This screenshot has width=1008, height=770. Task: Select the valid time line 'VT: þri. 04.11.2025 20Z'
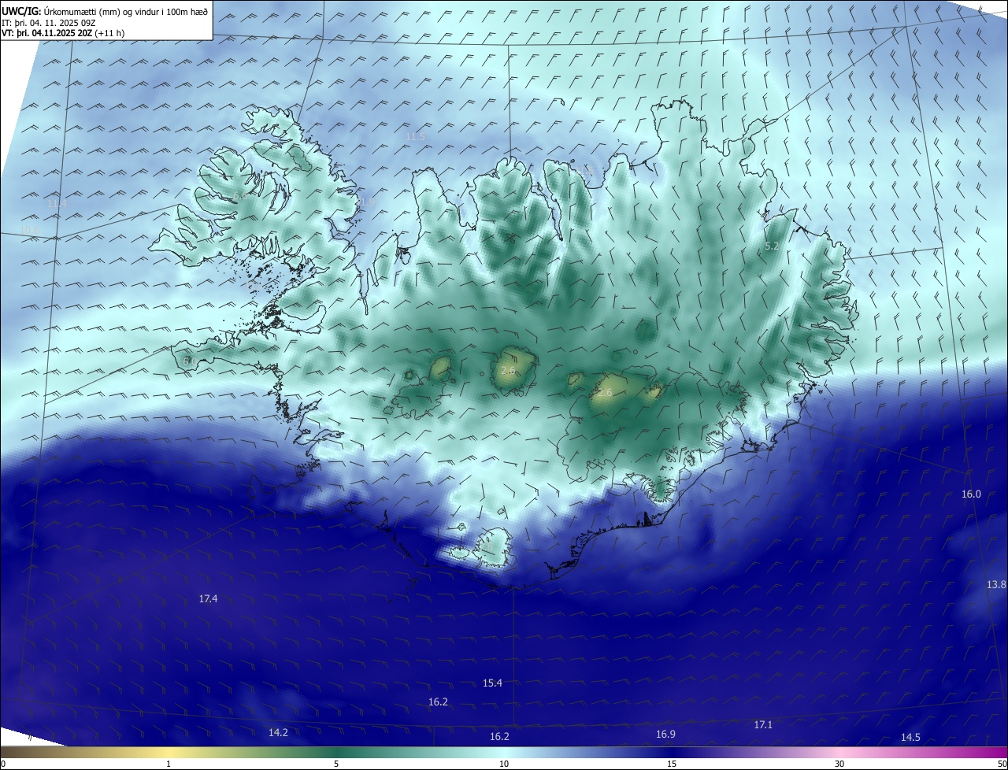[x=47, y=33]
